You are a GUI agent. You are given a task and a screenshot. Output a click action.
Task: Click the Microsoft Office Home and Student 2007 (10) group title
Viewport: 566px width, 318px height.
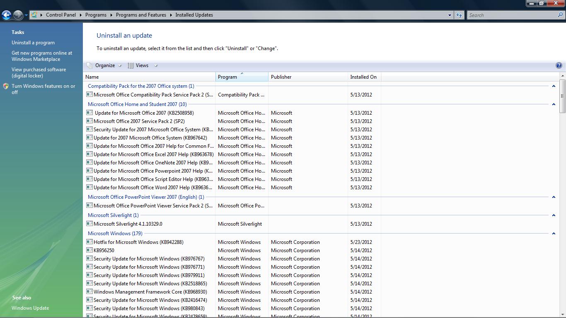click(137, 104)
